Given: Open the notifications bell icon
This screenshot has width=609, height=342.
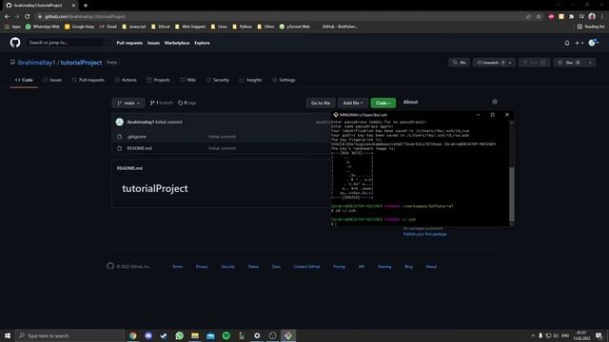Looking at the screenshot, I should (567, 43).
